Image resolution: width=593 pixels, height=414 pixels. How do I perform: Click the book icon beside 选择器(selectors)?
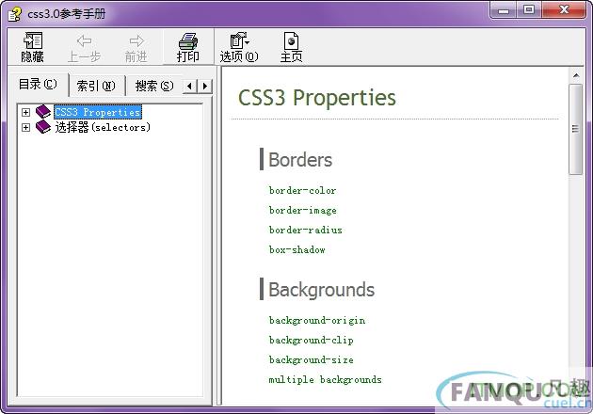(x=42, y=127)
